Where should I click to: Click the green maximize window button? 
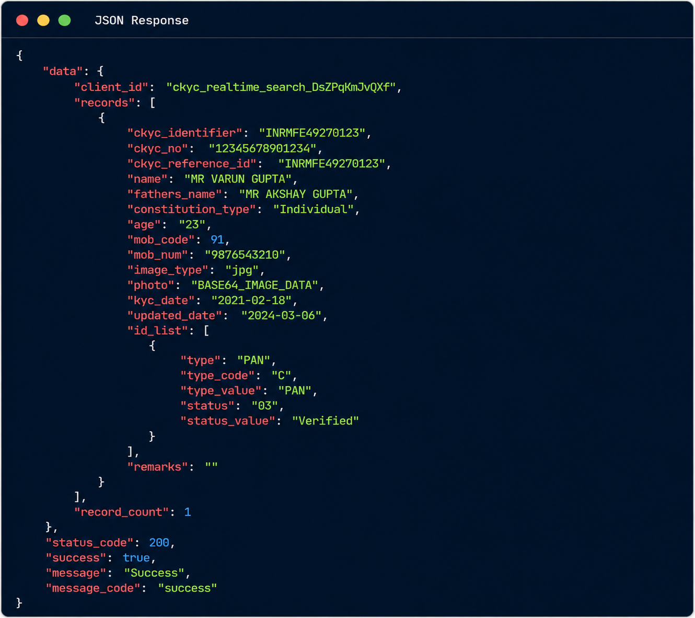64,20
